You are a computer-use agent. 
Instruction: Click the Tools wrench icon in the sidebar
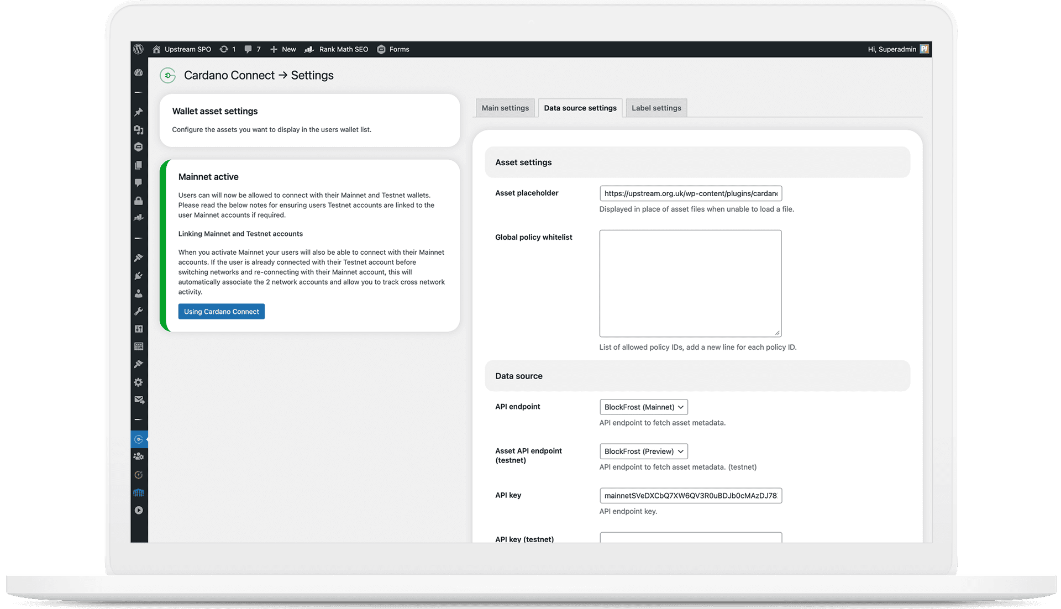click(x=139, y=311)
